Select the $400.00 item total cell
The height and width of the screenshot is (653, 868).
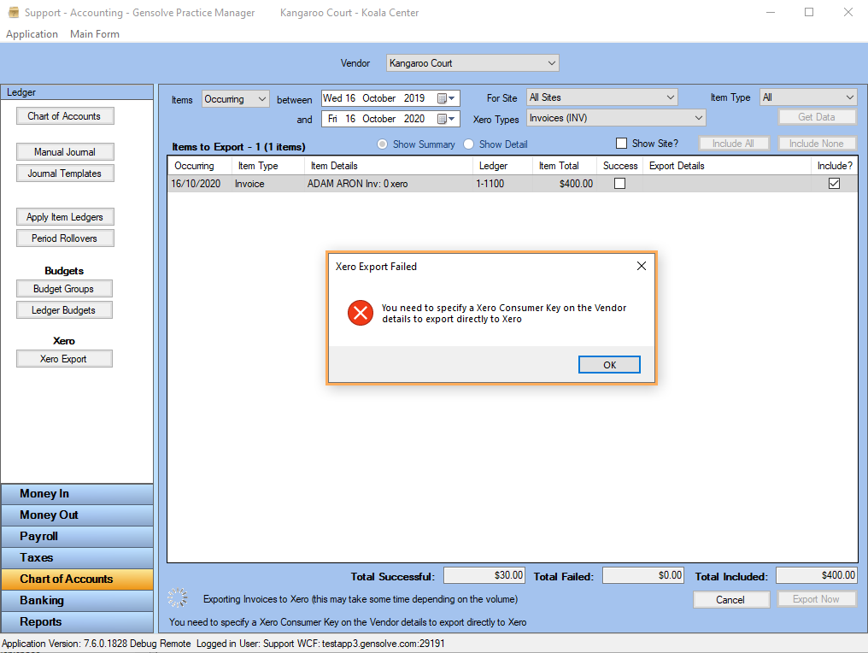[x=565, y=184]
